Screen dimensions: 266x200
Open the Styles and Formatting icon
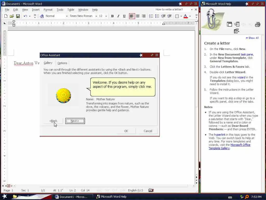[42, 16]
